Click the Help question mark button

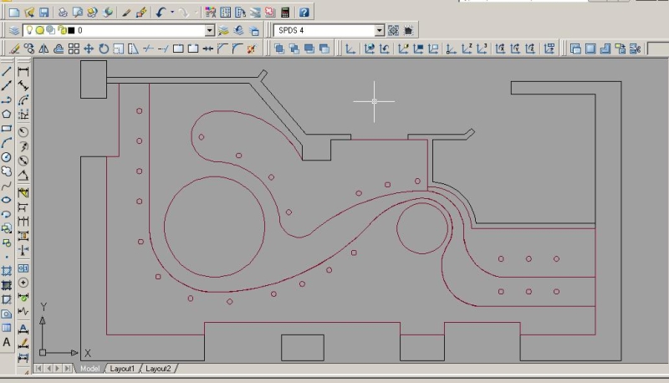pyautogui.click(x=304, y=13)
